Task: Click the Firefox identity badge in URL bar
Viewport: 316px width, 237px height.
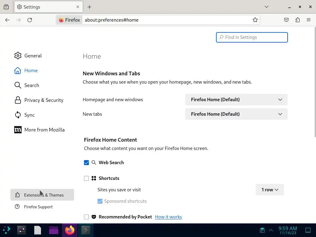Action: 69,20
